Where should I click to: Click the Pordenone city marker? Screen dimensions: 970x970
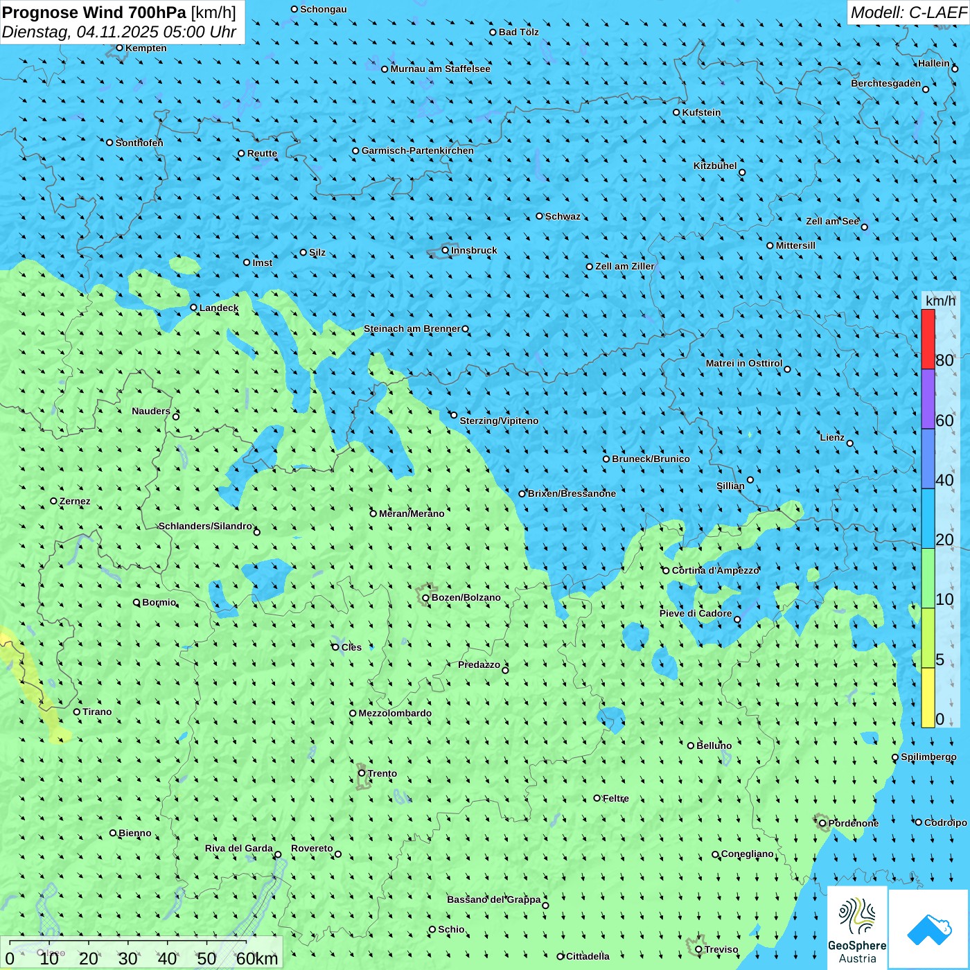point(822,823)
